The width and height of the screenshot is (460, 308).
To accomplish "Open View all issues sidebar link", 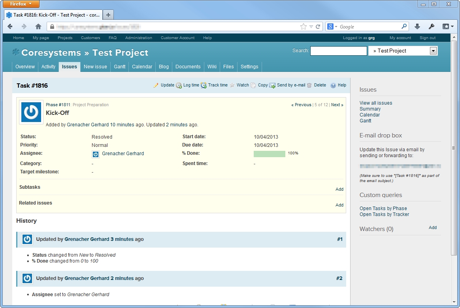I will coord(376,103).
